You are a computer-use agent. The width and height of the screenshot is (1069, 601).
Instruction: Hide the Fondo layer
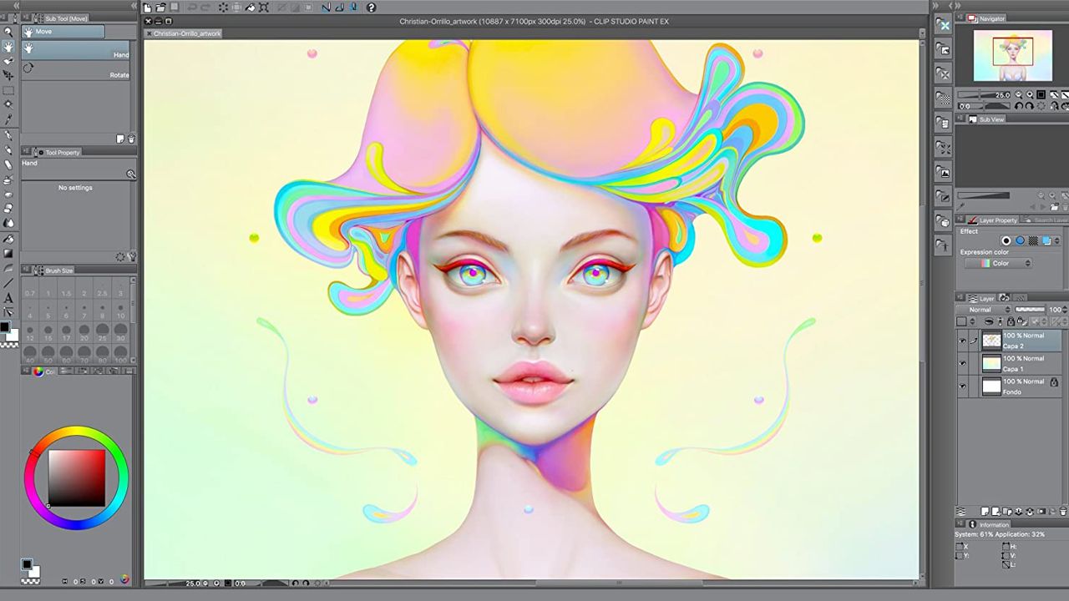point(963,386)
